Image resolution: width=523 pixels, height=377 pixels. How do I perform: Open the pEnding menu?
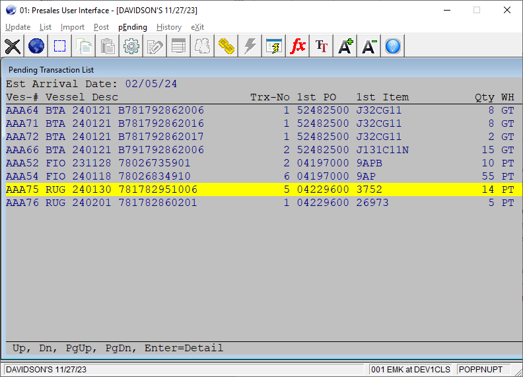click(x=133, y=27)
